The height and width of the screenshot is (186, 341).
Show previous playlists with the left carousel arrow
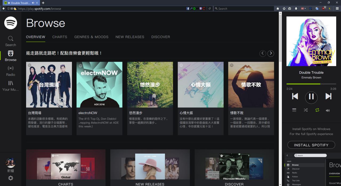(263, 53)
